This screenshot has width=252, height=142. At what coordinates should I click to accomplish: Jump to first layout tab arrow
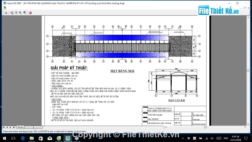[4, 127]
